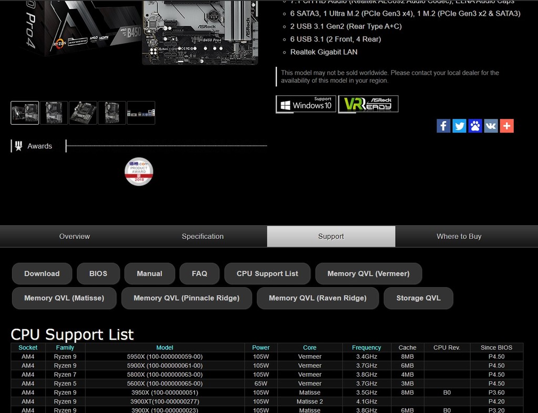The image size is (538, 413).
Task: Click the CPU Support List heading
Action: point(72,335)
